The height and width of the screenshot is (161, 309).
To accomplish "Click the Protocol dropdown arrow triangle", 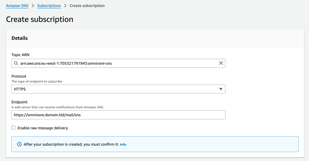I will pyautogui.click(x=221, y=89).
